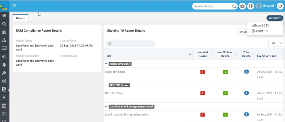Screen dimensions: 285x122
Task: Open the dashboard gauge sidebar icon
Action: coord(4,32)
